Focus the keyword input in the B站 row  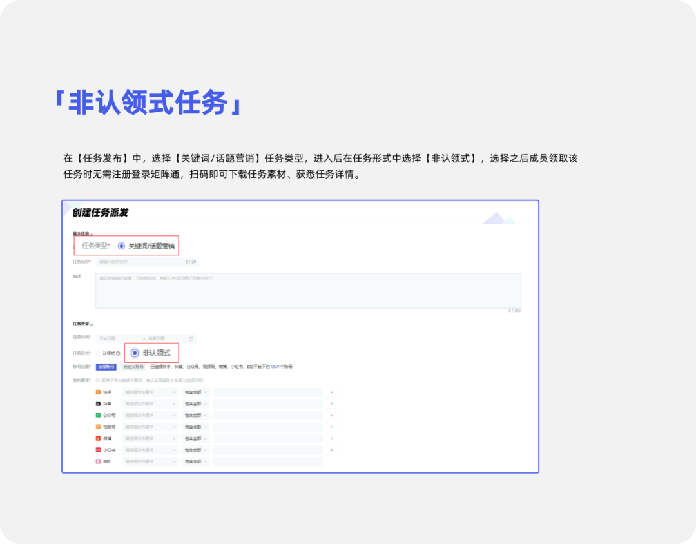click(x=267, y=462)
